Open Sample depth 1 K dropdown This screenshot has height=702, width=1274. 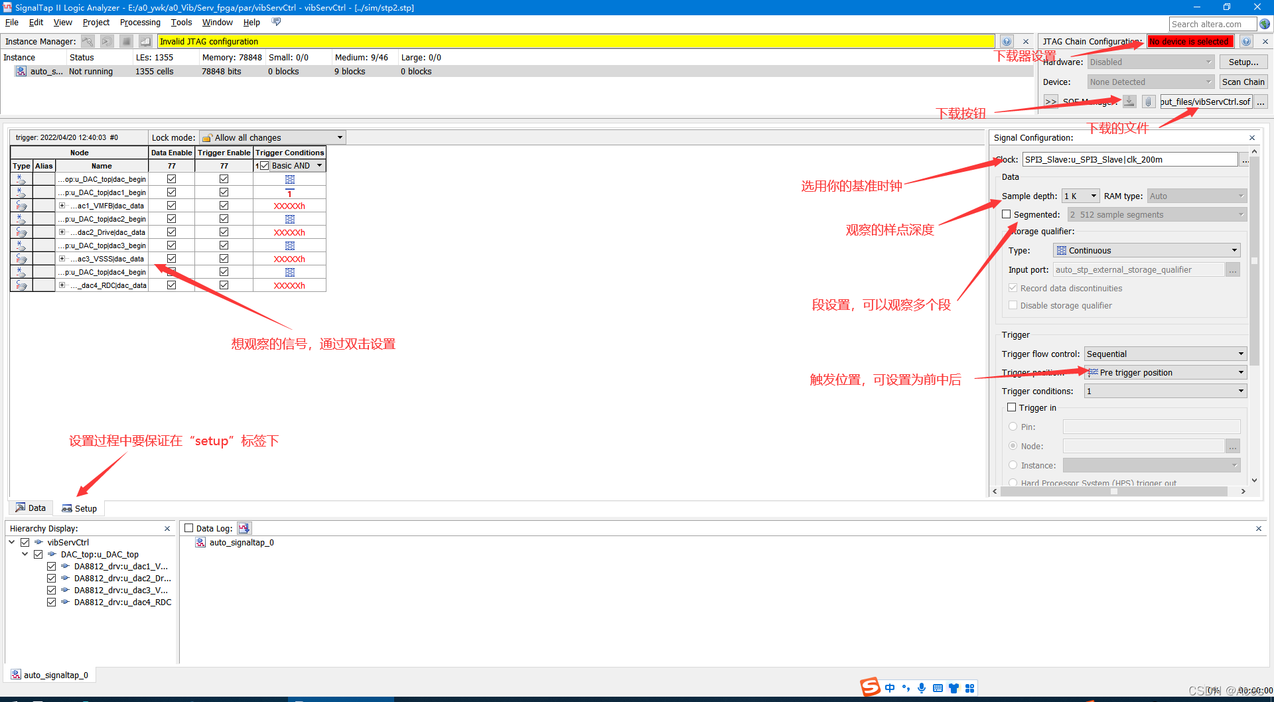(1081, 196)
